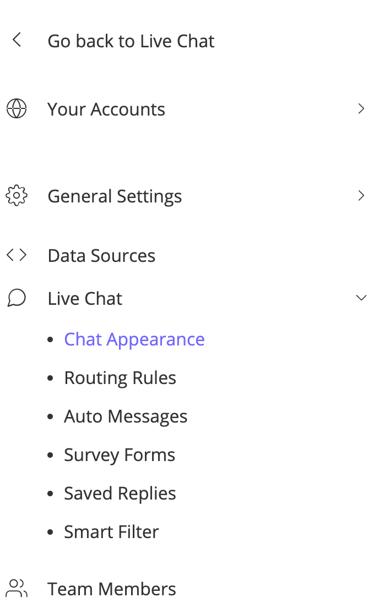
Task: Click the gear icon for General Settings
Action: pos(17,196)
